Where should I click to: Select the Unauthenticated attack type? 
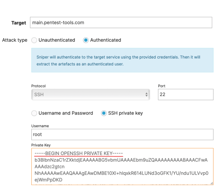click(x=34, y=40)
